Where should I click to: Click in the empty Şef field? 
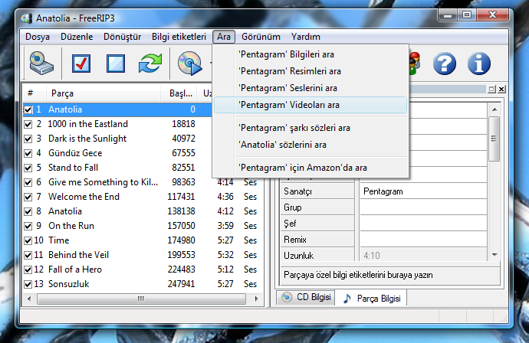pyautogui.click(x=423, y=223)
